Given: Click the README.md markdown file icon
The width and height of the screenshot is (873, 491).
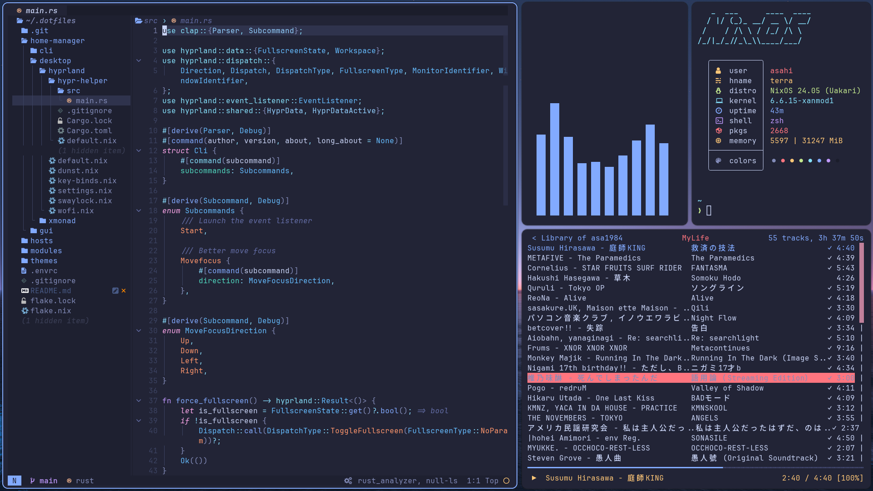Looking at the screenshot, I should 25,291.
